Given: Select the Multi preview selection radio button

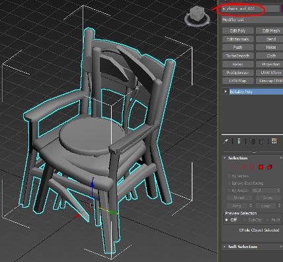Looking at the screenshot, I should tap(267, 220).
